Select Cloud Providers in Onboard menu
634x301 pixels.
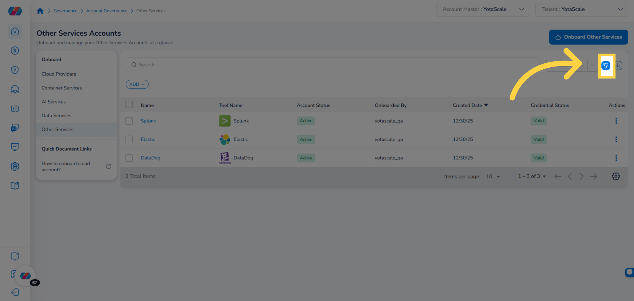pos(59,74)
